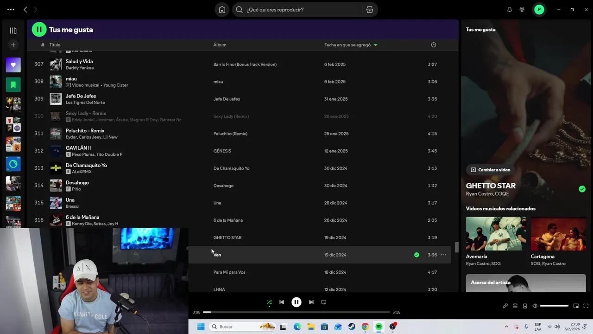Sort by the Título column header

click(55, 45)
